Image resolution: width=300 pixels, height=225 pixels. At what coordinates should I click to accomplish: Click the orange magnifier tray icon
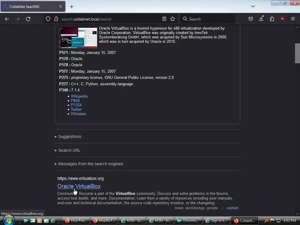(266, 220)
